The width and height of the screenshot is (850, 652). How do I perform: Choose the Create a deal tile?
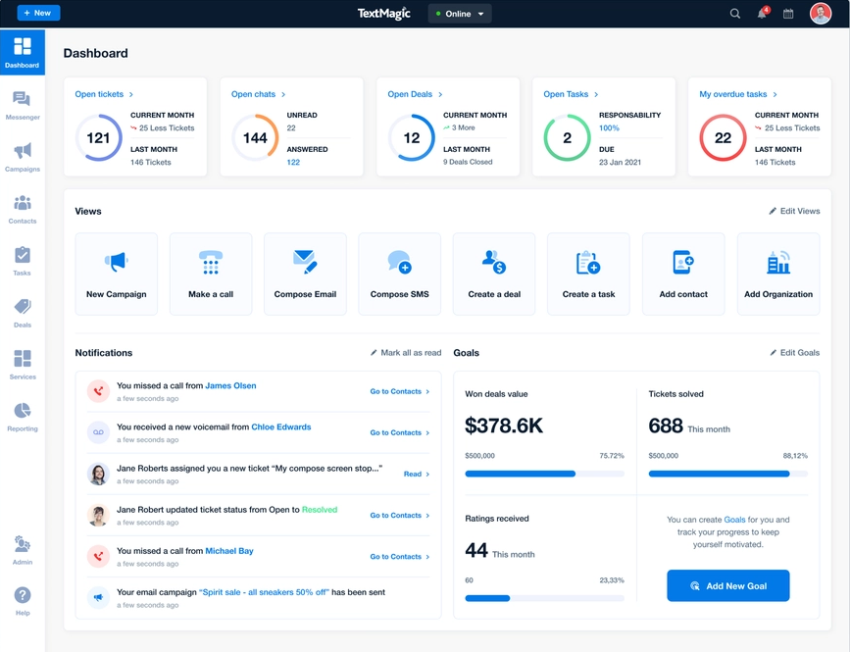pyautogui.click(x=494, y=274)
